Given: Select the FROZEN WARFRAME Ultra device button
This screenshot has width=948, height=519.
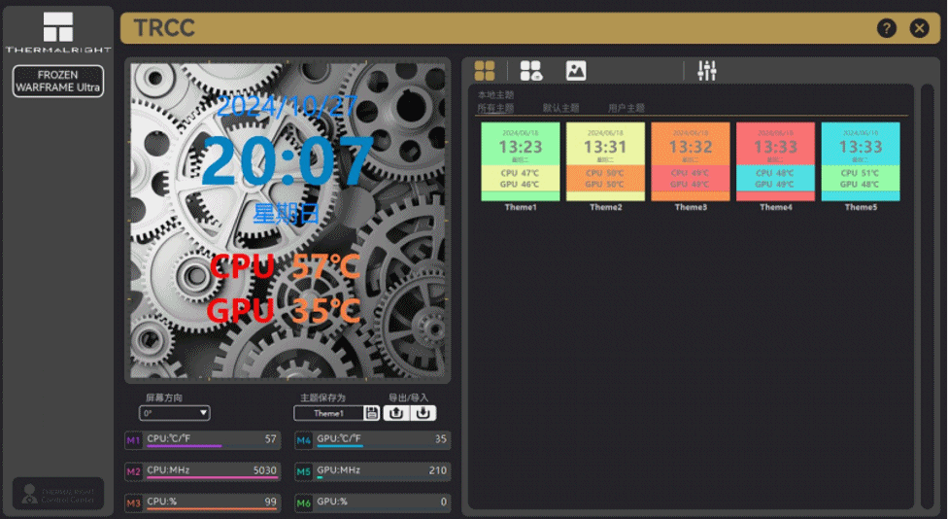Looking at the screenshot, I should (58, 81).
